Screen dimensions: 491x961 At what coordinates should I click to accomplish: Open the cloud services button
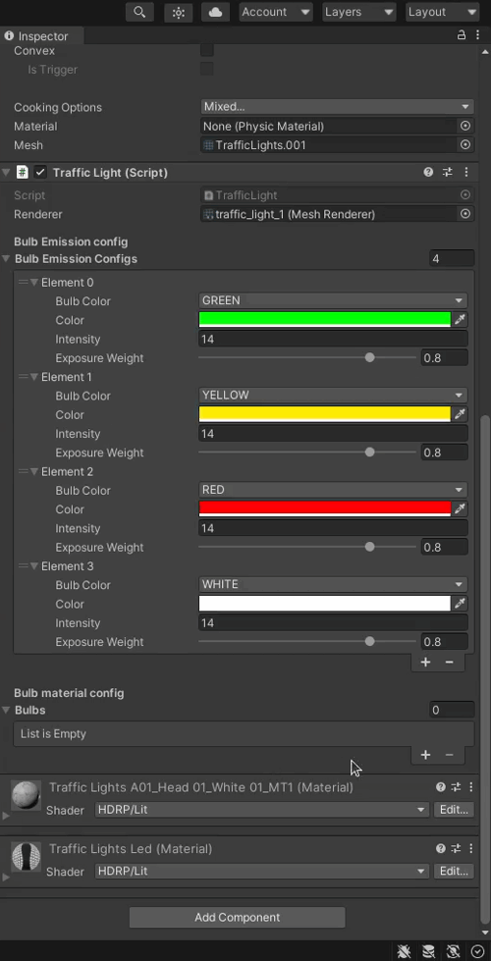215,12
